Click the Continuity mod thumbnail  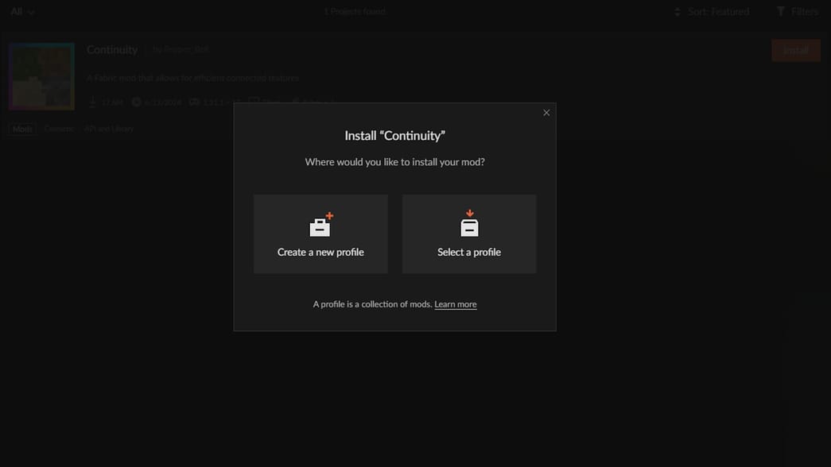(41, 75)
